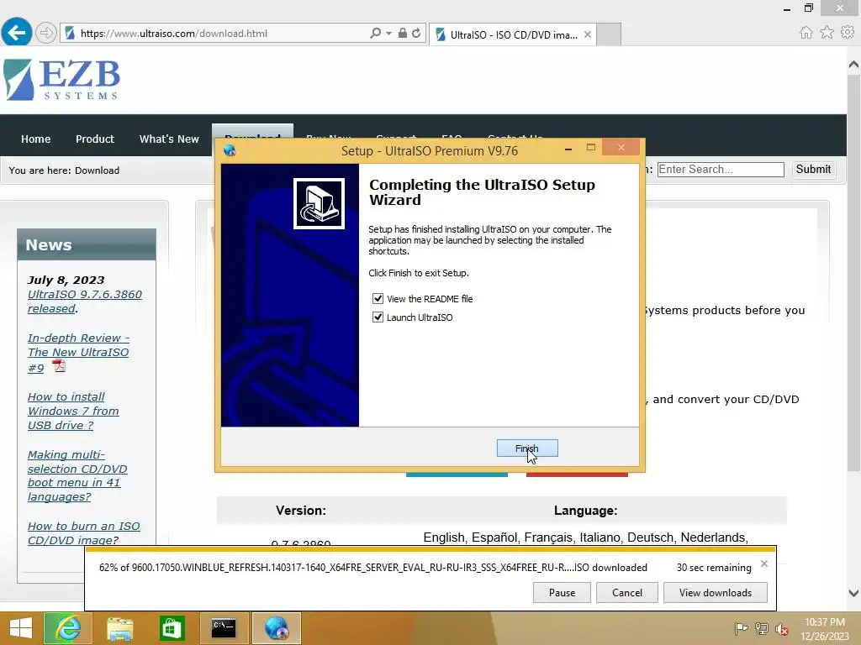Minimize the UltraISO Setup dialog
Image resolution: width=861 pixels, height=645 pixels.
point(568,149)
